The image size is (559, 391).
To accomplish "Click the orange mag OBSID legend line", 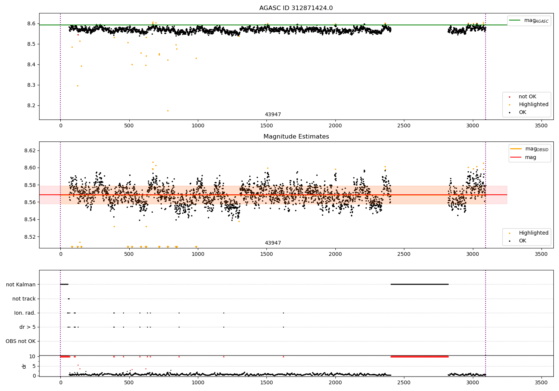I will click(516, 149).
